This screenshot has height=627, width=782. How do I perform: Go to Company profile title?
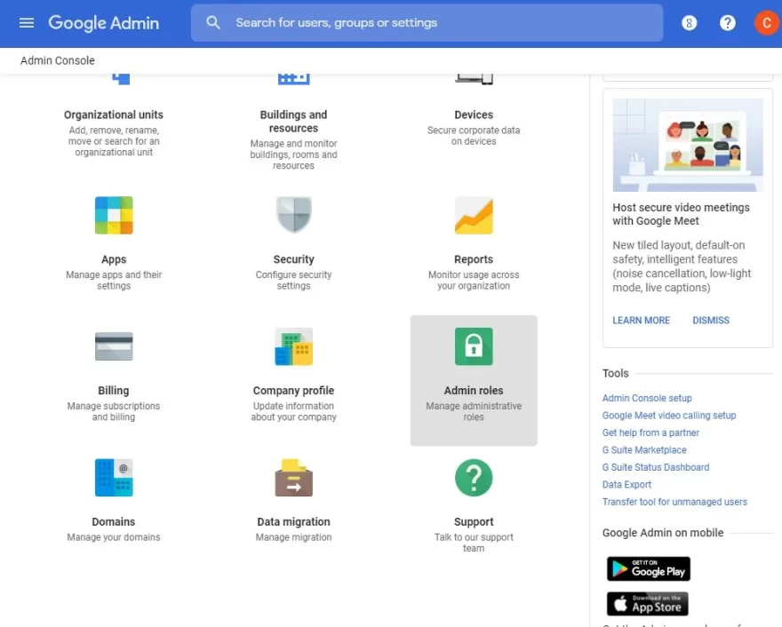[294, 390]
